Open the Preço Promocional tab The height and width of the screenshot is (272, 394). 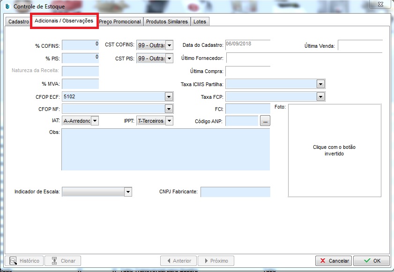point(120,22)
